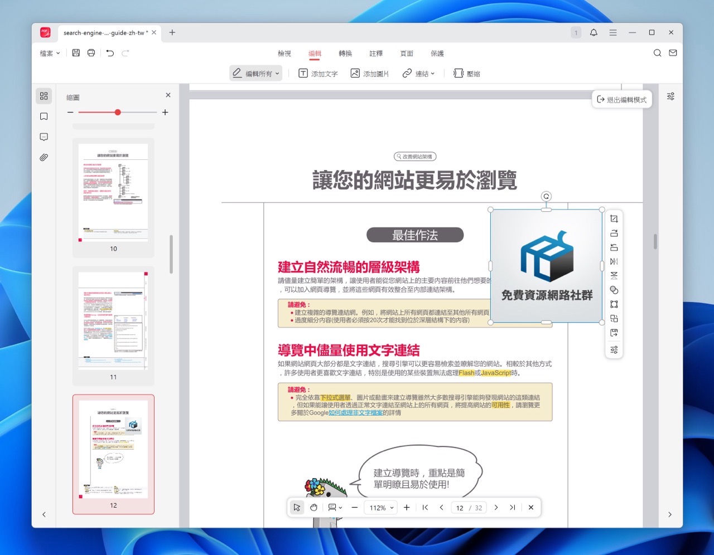Flip the selected image horizontally
Screen dimensions: 714x555
click(x=614, y=262)
